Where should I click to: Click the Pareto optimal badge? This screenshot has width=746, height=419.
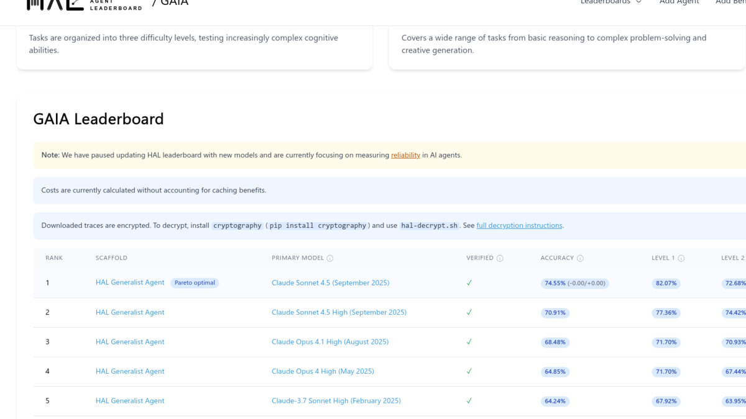pos(195,282)
